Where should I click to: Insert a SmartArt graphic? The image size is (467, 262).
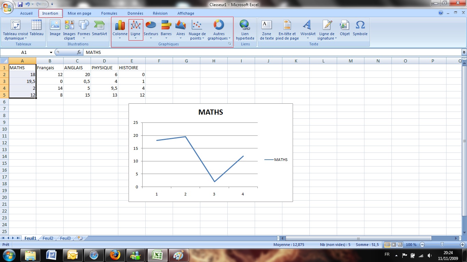(x=99, y=29)
